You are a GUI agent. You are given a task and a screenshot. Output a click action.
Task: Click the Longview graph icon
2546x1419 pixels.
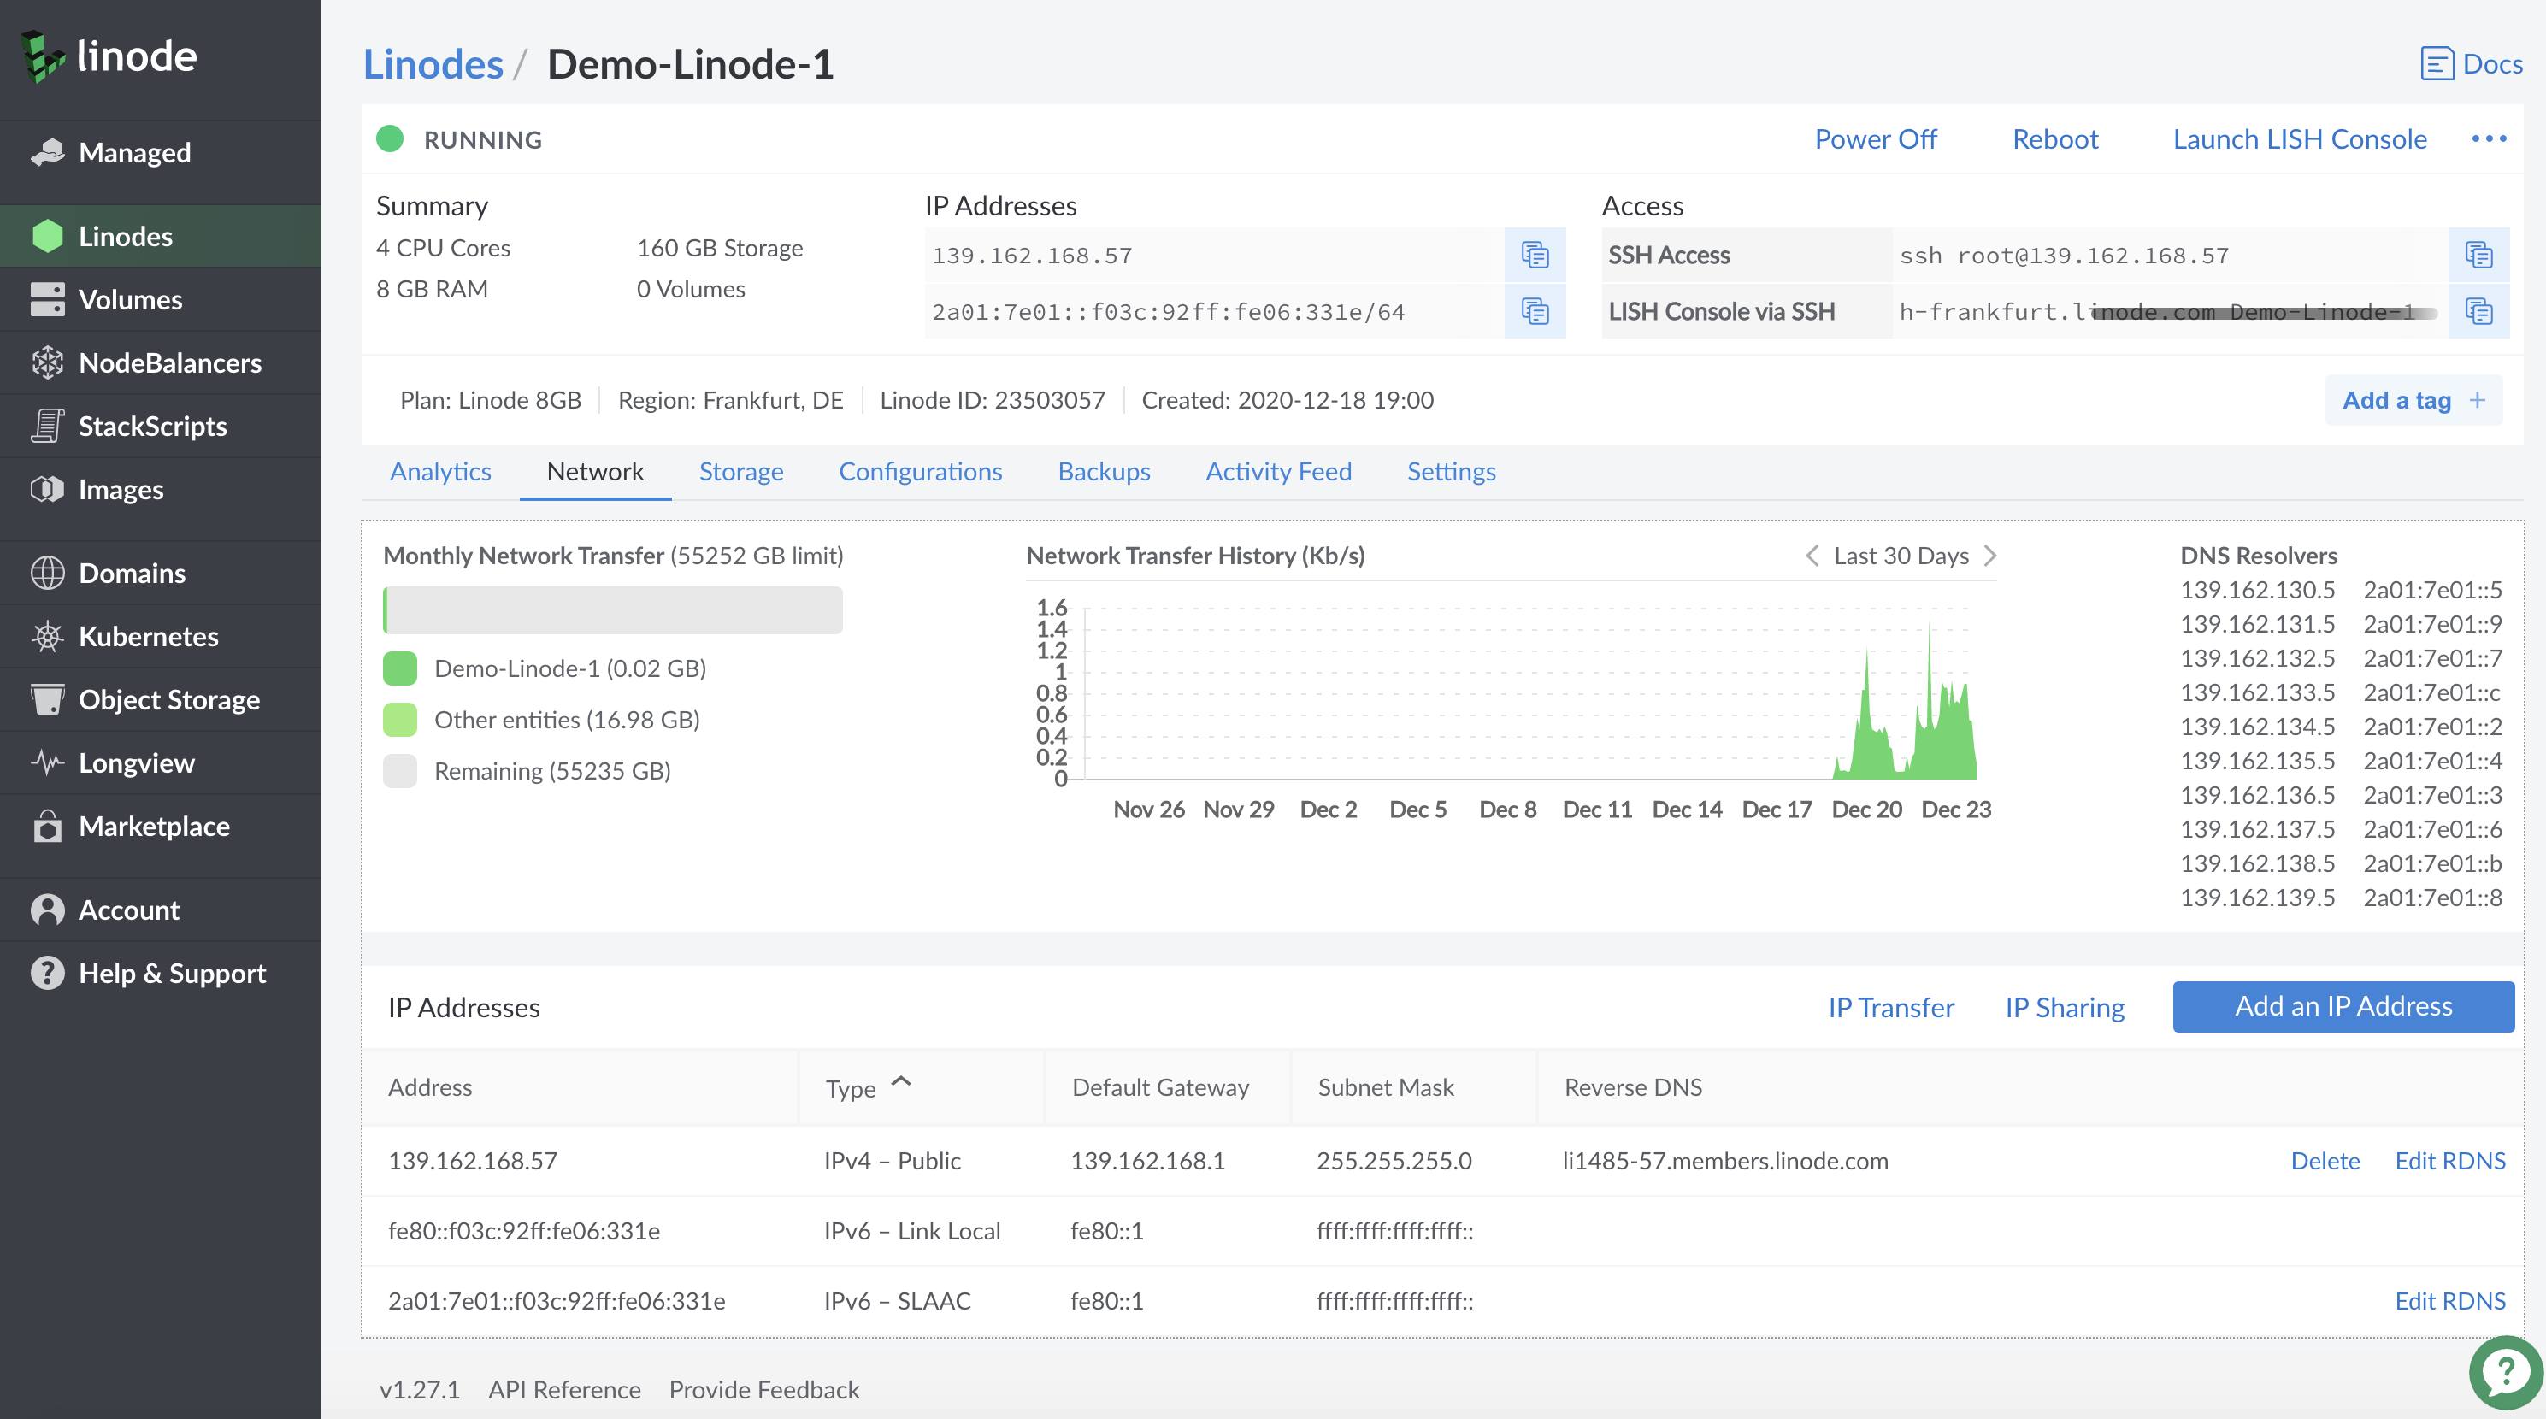(46, 762)
